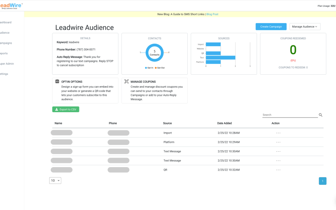336x210 pixels.
Task: Click date '2/25/22 10:28AM'
Action: (x=228, y=133)
